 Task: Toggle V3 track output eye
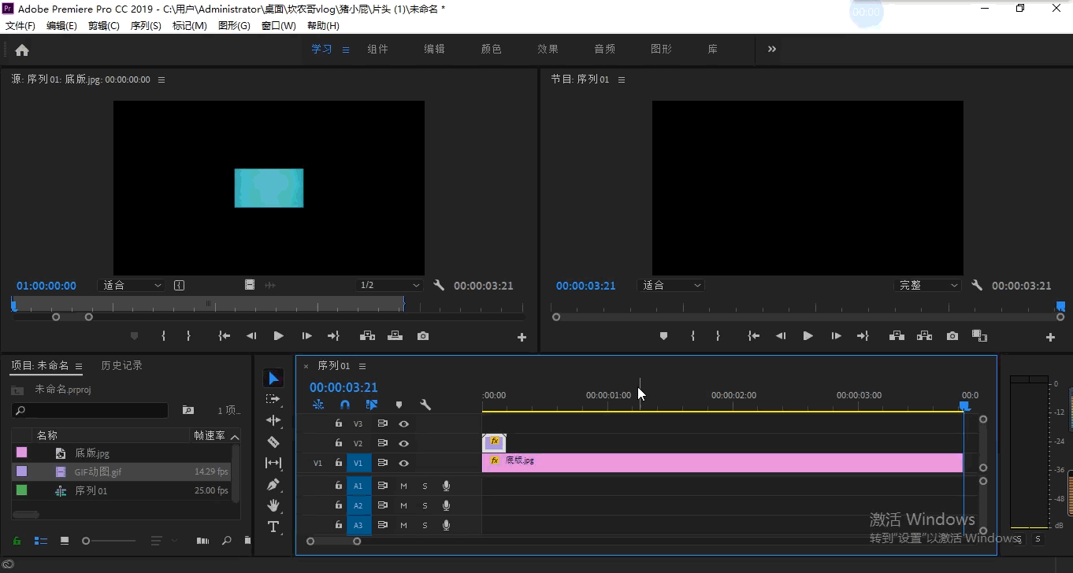point(403,423)
